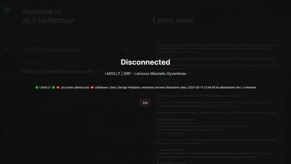Click the Recent servers label

click(31, 41)
